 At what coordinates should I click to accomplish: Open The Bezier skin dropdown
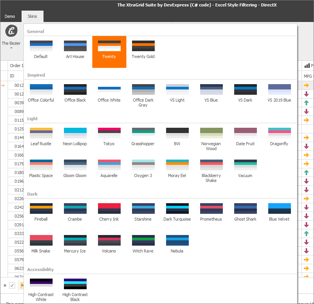click(11, 37)
